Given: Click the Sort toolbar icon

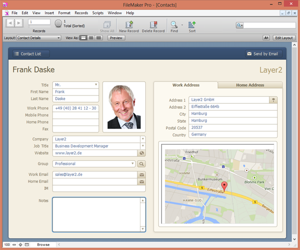Looking at the screenshot, I should coord(192,24).
